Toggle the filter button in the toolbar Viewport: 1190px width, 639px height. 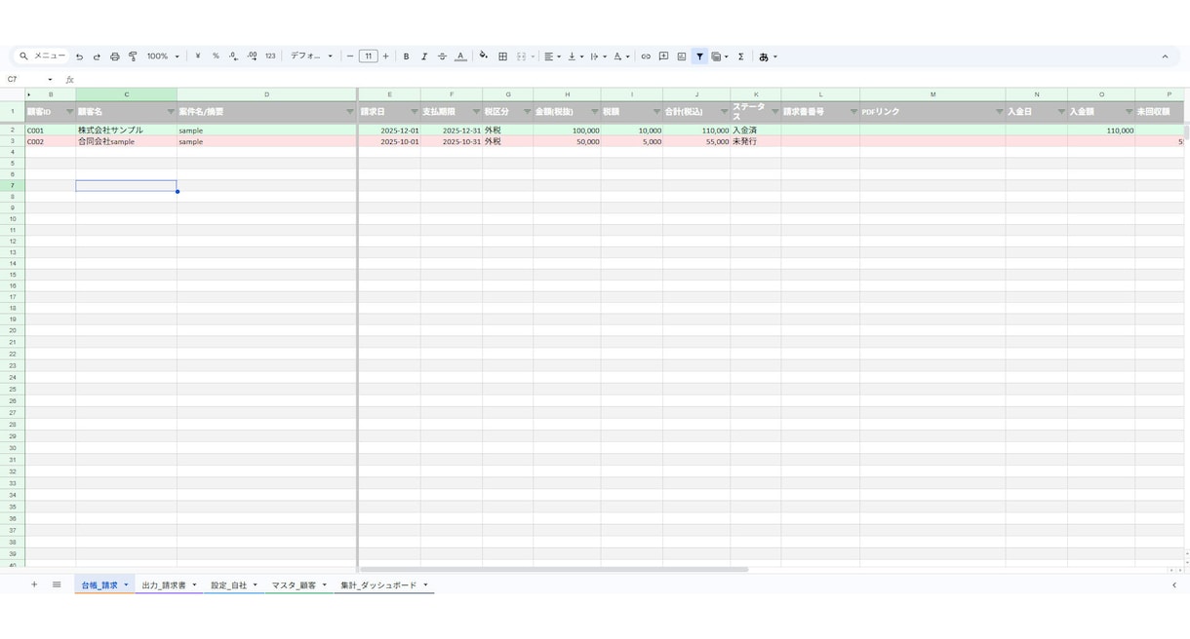tap(699, 56)
